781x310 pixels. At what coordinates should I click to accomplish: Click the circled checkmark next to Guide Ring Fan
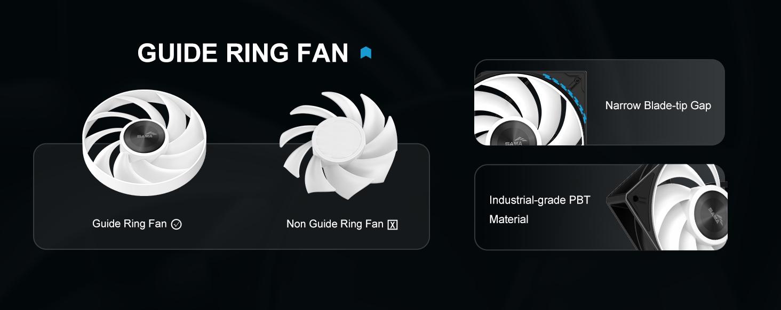pyautogui.click(x=177, y=225)
